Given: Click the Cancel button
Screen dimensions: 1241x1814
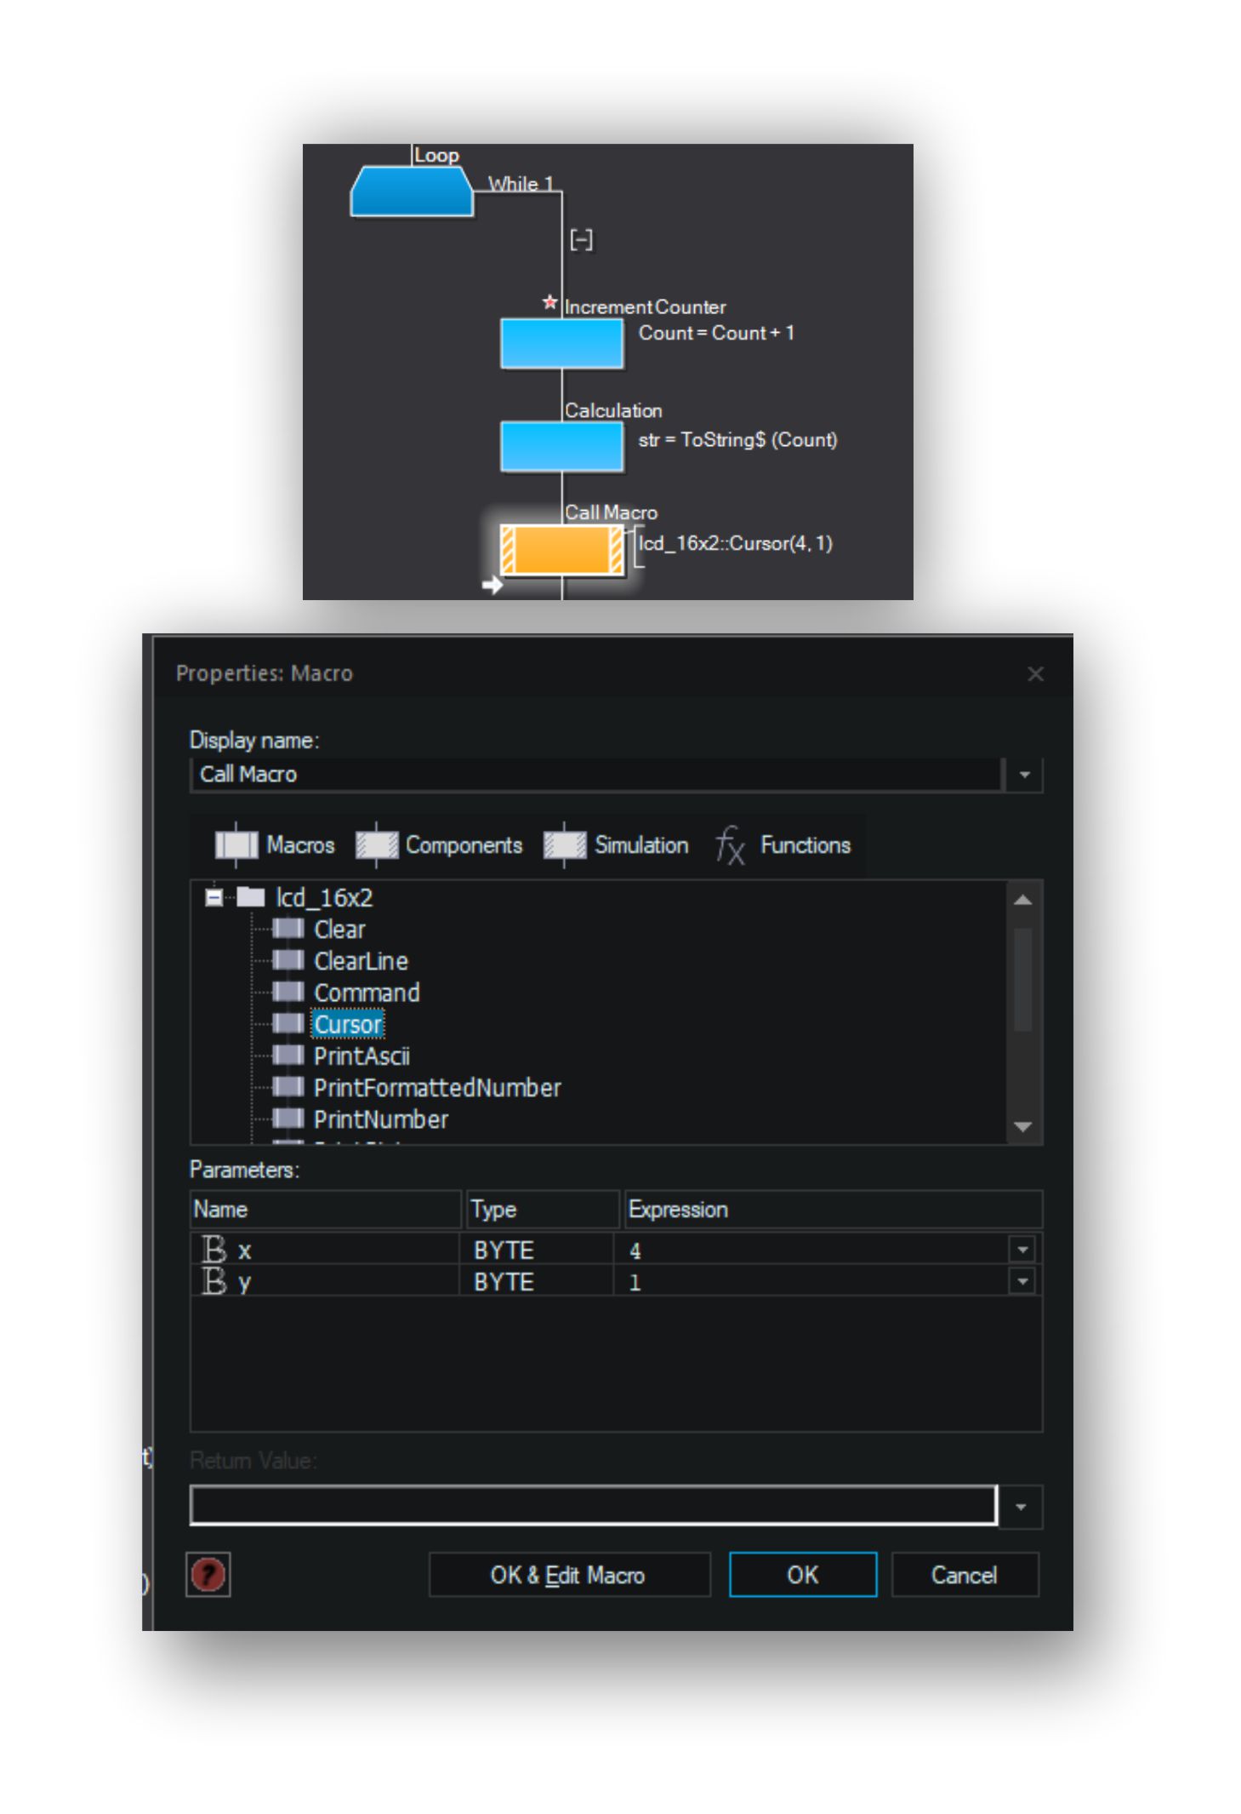Looking at the screenshot, I should (964, 1575).
